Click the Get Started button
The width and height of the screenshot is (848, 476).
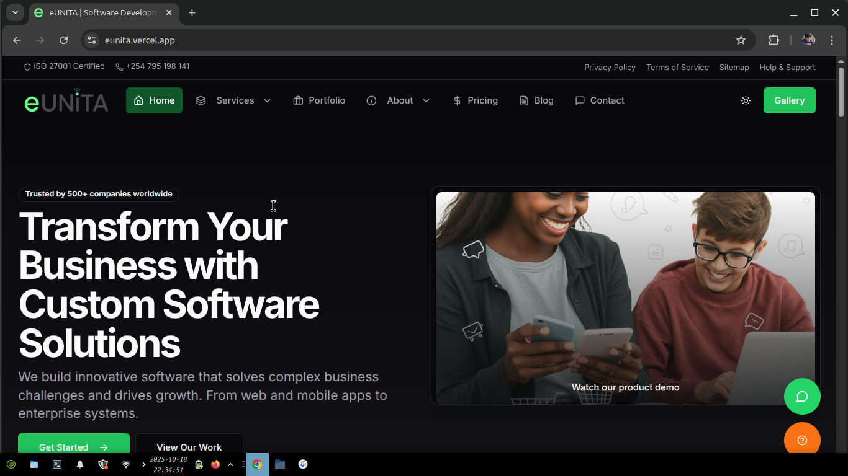pyautogui.click(x=73, y=447)
